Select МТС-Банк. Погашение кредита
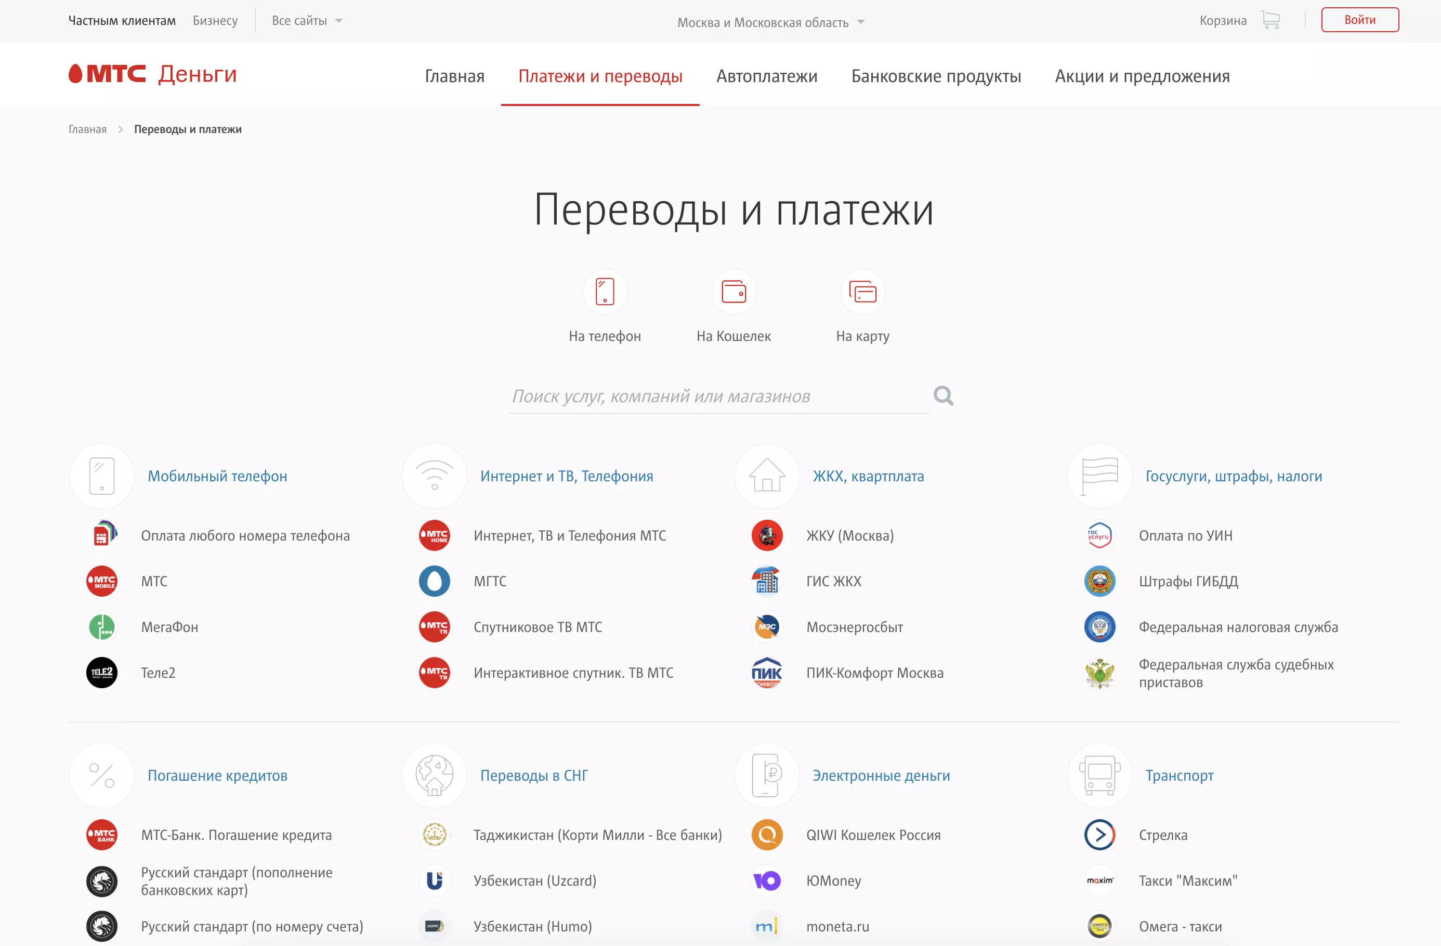Viewport: 1441px width, 946px height. click(x=236, y=835)
